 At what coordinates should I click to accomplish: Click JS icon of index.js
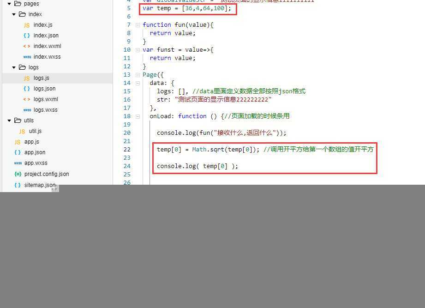(27, 25)
